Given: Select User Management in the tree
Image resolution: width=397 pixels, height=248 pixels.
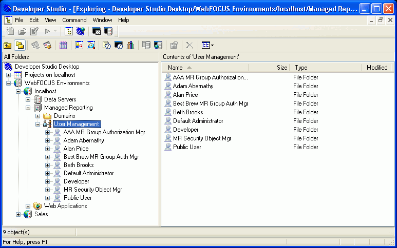Looking at the screenshot, I should tap(77, 124).
